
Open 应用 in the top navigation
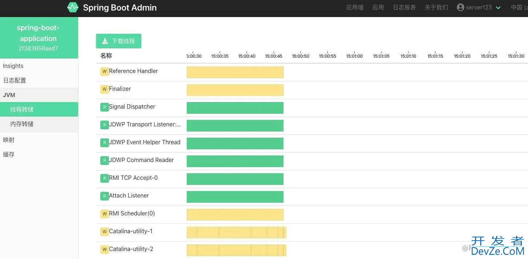coord(378,7)
